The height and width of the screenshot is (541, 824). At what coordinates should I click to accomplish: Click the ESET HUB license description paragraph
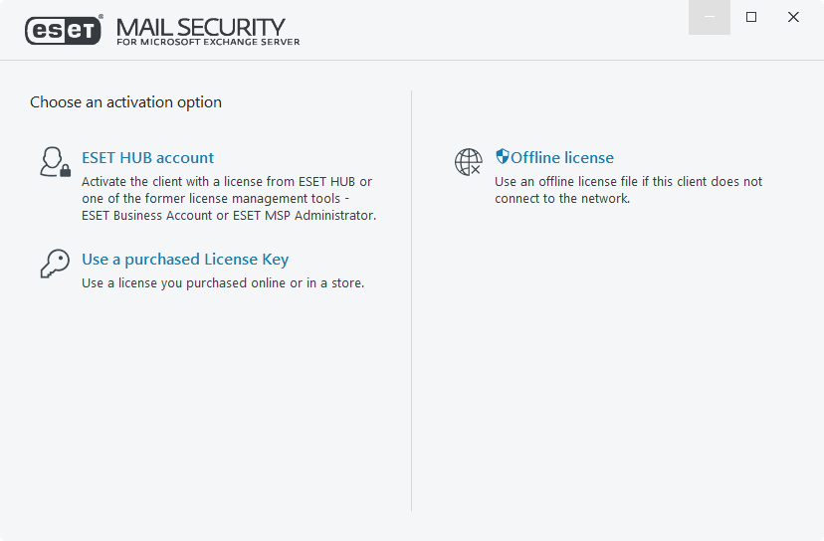click(229, 199)
